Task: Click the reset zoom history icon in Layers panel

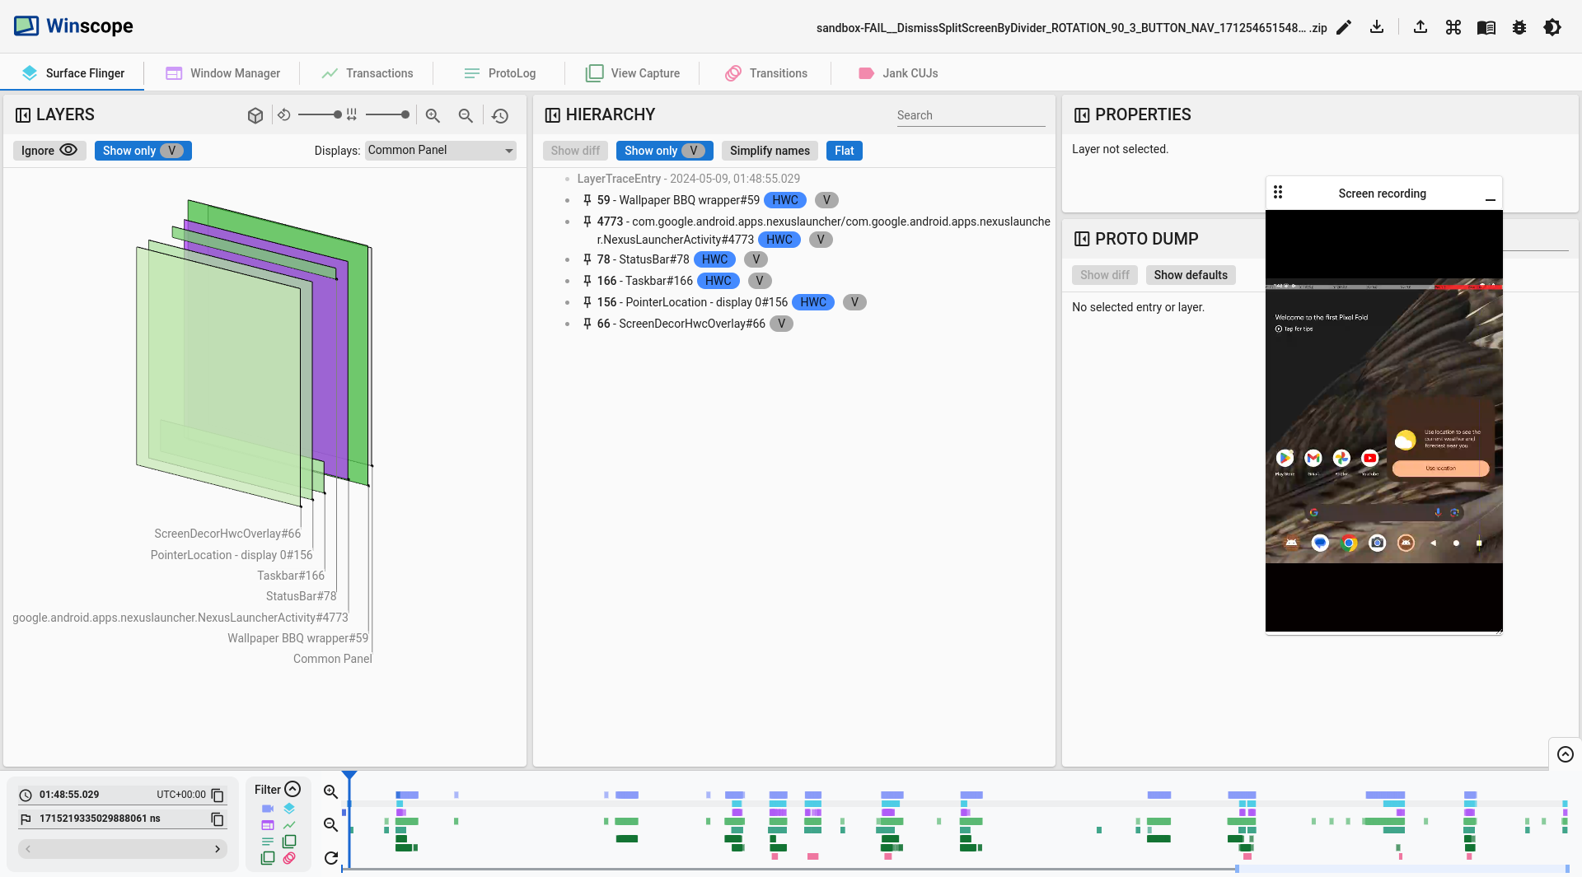Action: (500, 115)
